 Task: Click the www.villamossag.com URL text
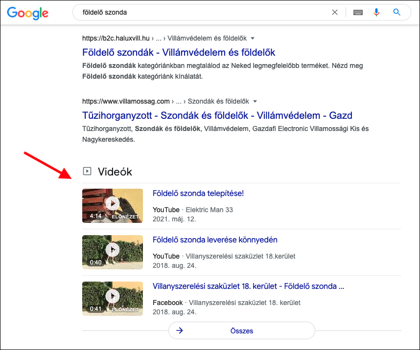click(x=126, y=101)
